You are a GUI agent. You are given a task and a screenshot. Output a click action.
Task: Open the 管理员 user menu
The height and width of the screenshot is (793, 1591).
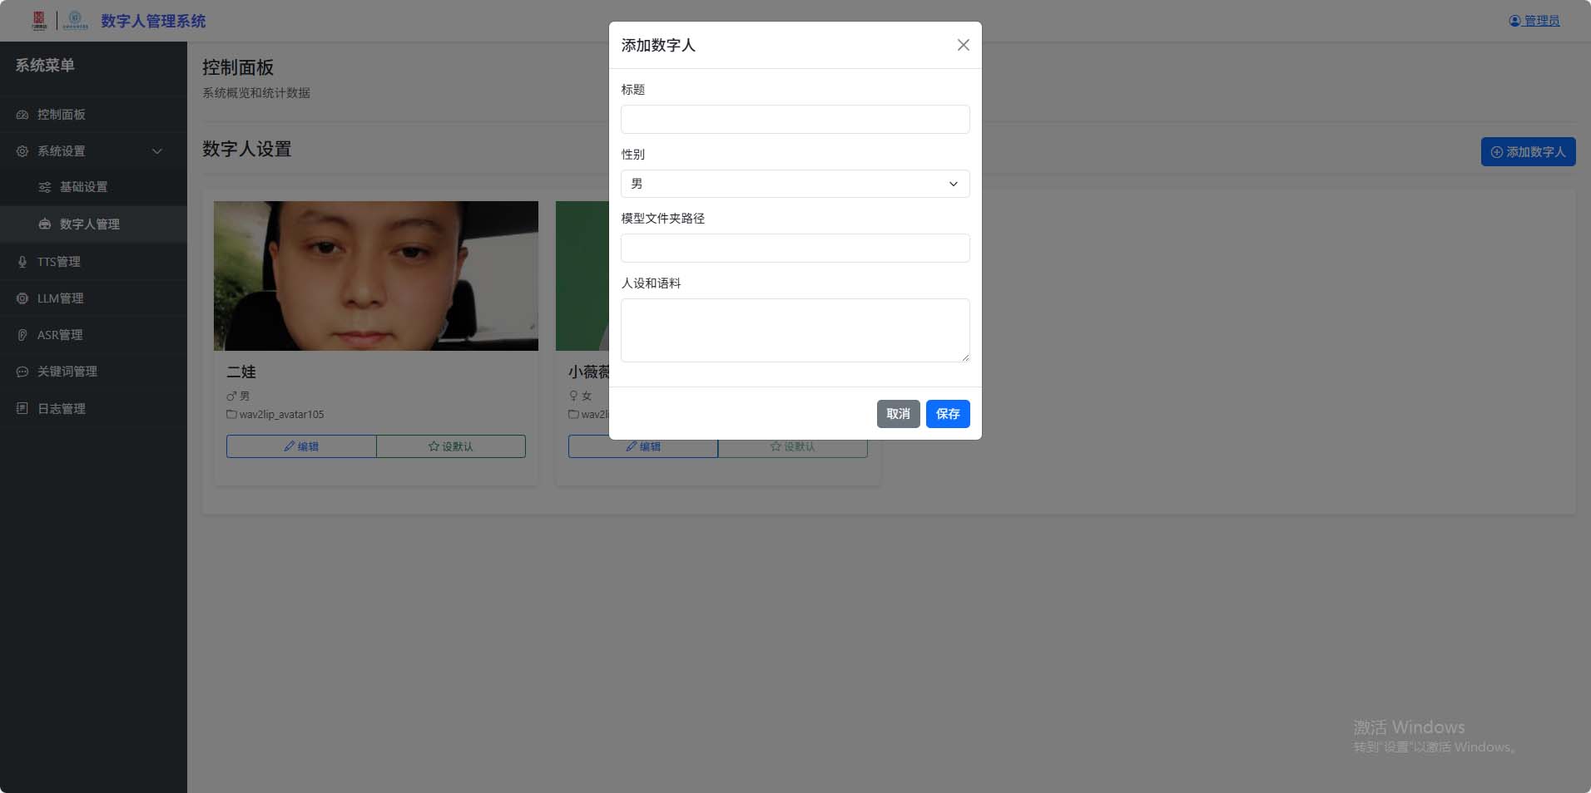point(1534,21)
